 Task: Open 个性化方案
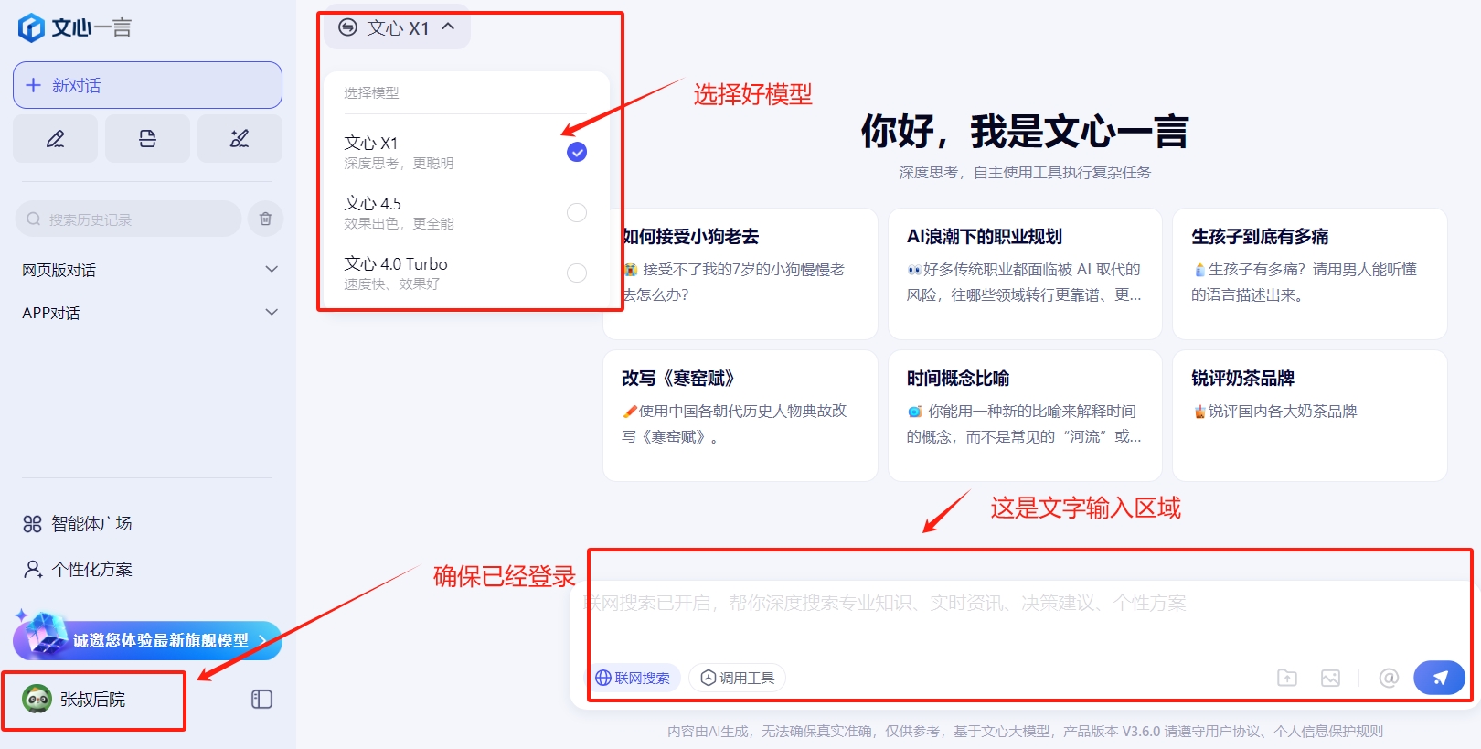77,569
